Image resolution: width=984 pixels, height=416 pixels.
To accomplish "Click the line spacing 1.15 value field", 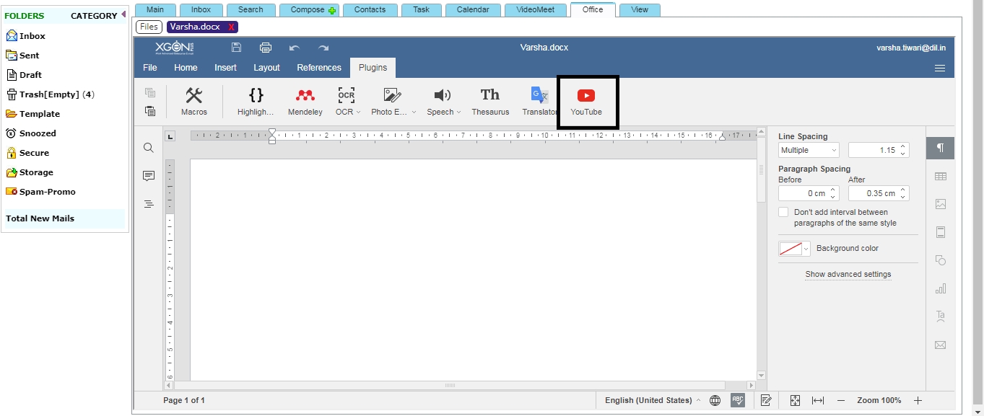I will click(879, 150).
